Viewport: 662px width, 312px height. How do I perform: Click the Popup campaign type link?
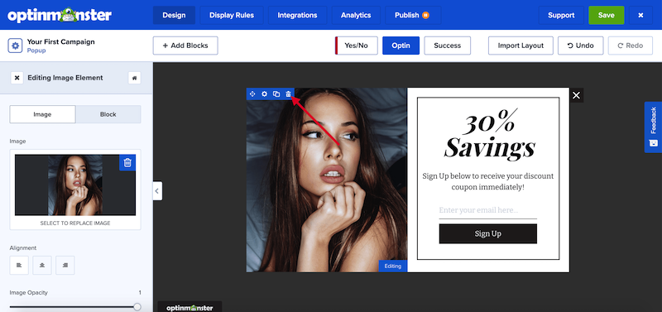click(36, 50)
